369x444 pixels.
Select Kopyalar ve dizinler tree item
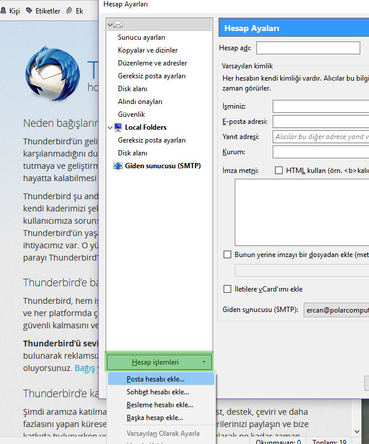pos(148,50)
